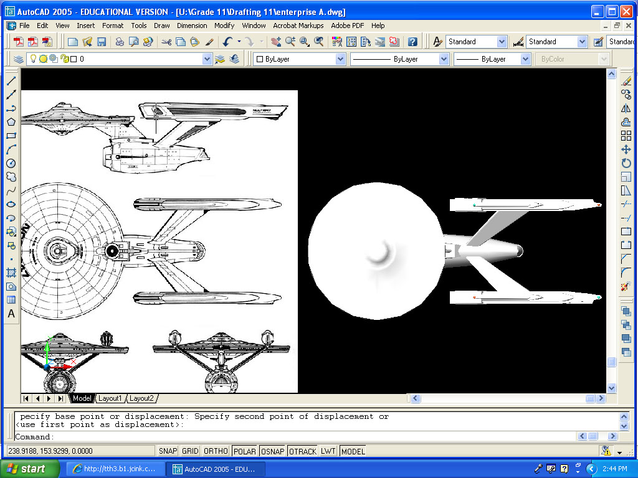The width and height of the screenshot is (638, 478).
Task: Click the Match Properties brush icon
Action: [209, 42]
